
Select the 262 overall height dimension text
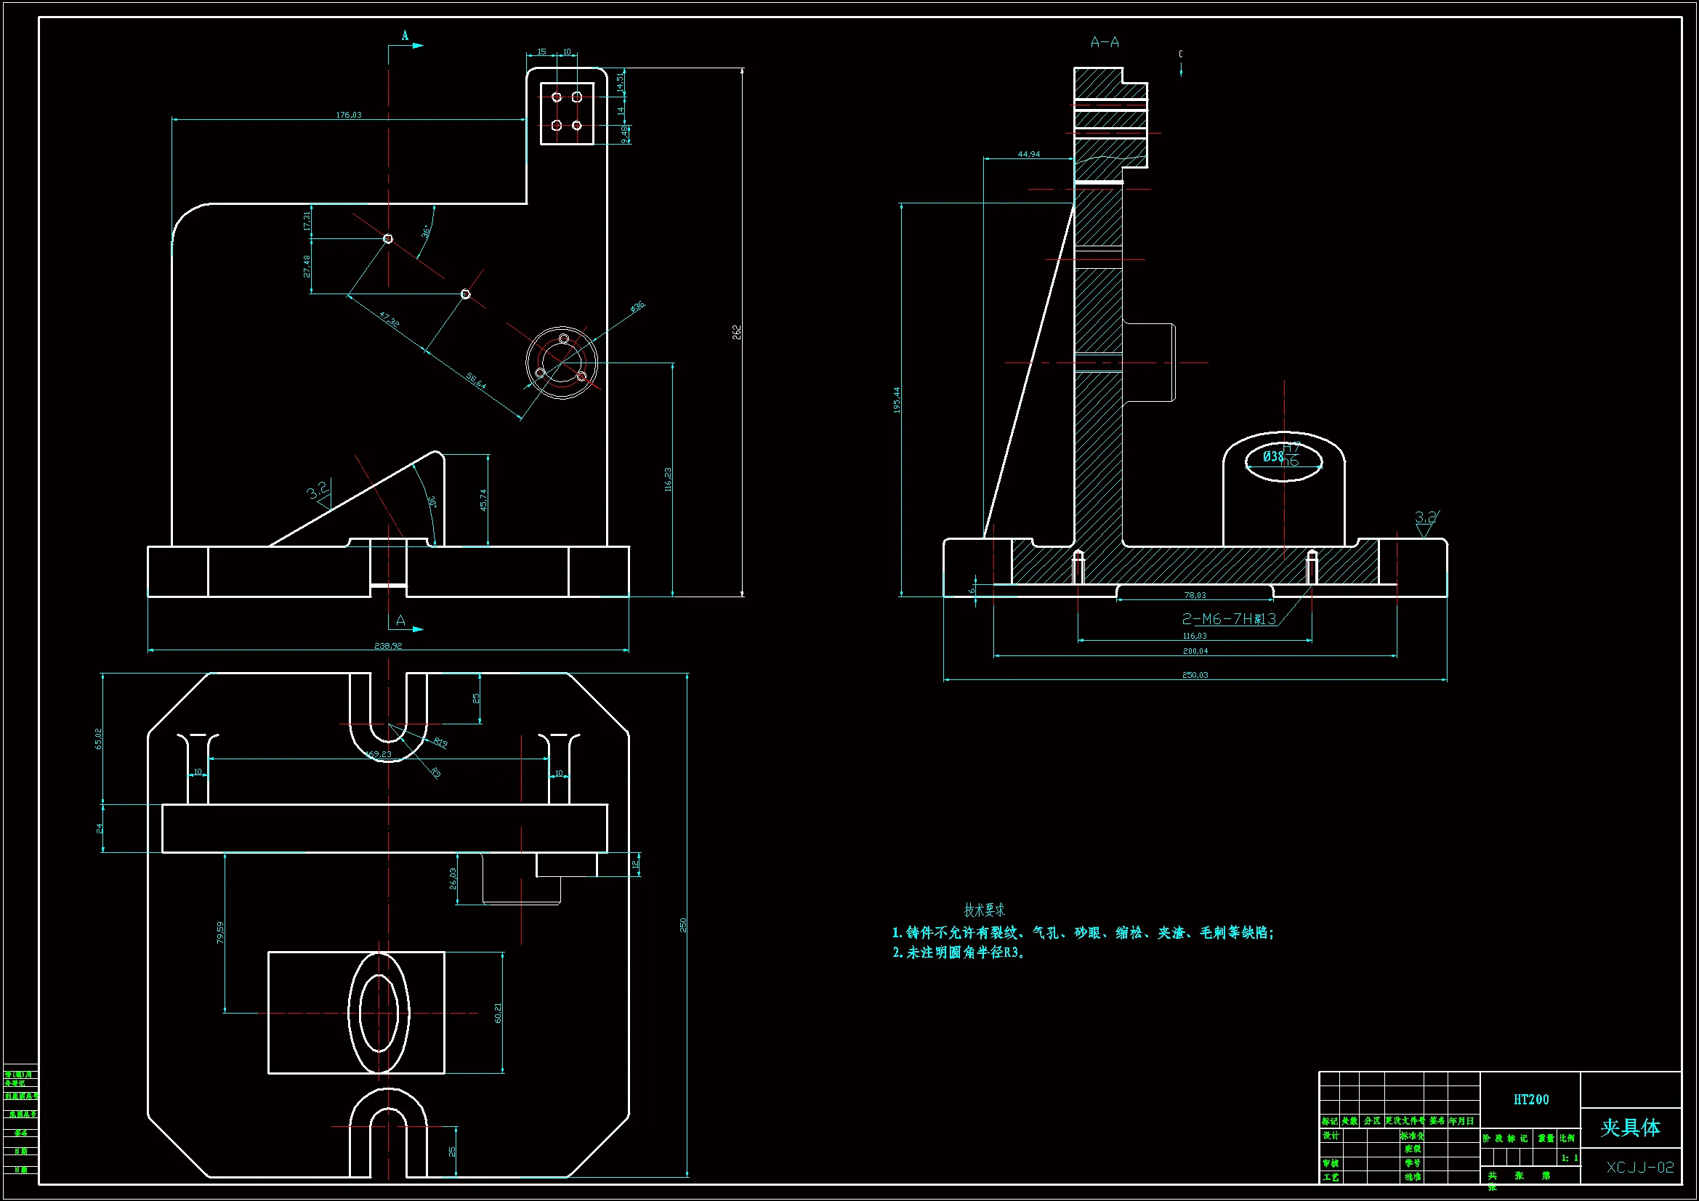coord(737,332)
